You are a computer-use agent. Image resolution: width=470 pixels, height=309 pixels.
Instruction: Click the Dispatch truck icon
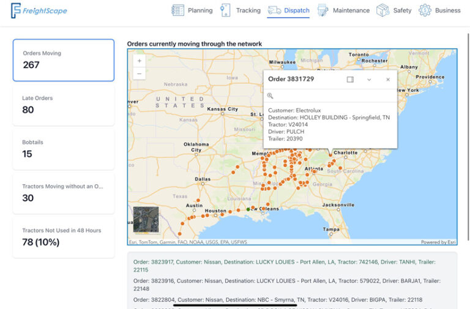pos(274,10)
